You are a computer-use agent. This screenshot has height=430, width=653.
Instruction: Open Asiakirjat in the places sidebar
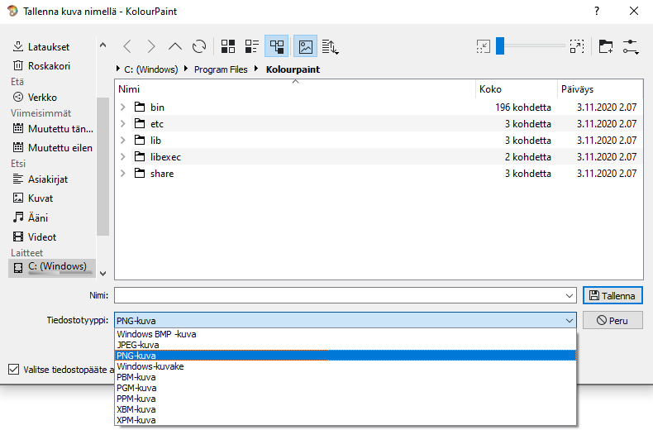pos(47,179)
